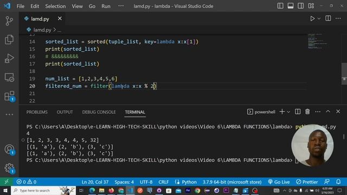Select the Terminal panel tab
This screenshot has width=347, height=195.
(x=135, y=112)
